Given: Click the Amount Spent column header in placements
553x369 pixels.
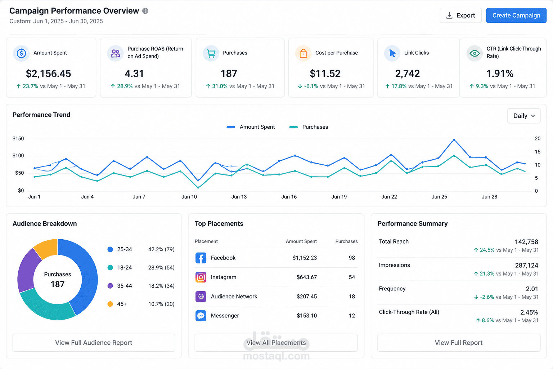Looking at the screenshot, I should pos(301,241).
